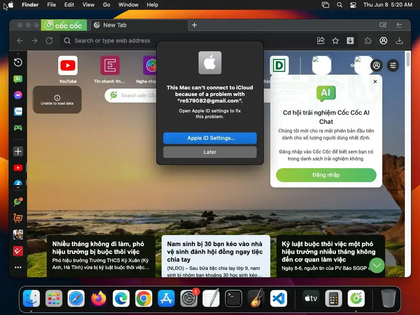Close the Cốc Cốc AI Chat promo card
The width and height of the screenshot is (420, 315).
click(x=375, y=82)
